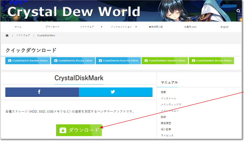The image size is (244, 141).
Task: Open the メインウィンドウ manual link
Action: tap(171, 105)
